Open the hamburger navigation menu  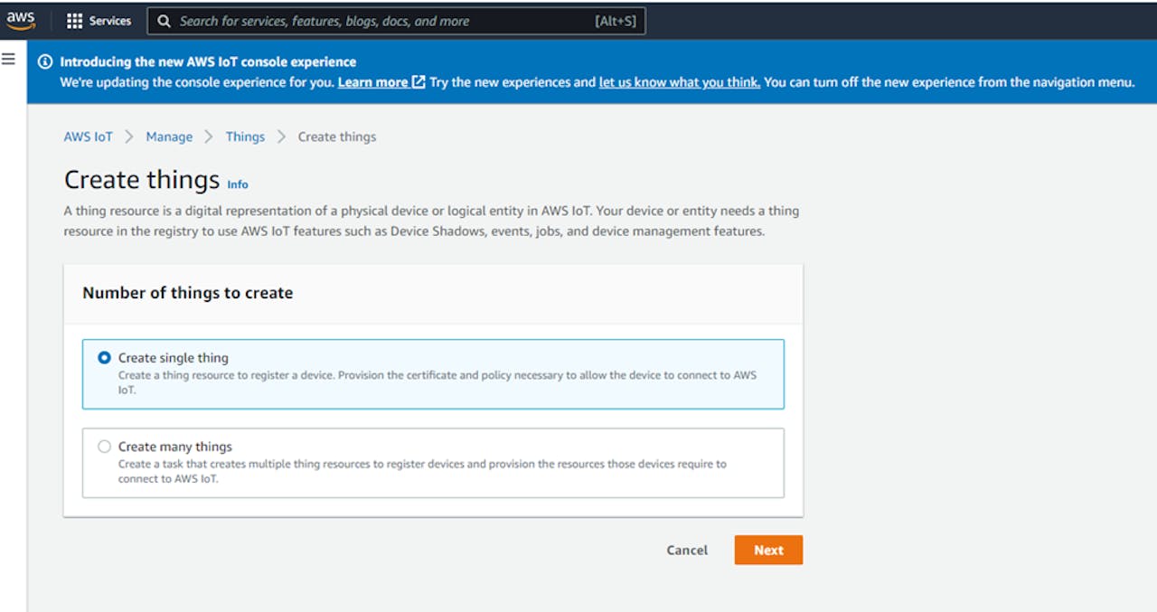click(8, 59)
